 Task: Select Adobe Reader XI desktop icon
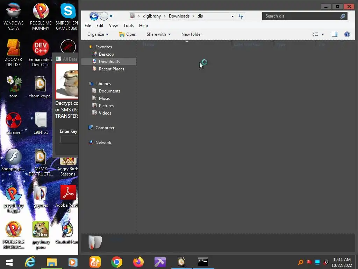67,199
